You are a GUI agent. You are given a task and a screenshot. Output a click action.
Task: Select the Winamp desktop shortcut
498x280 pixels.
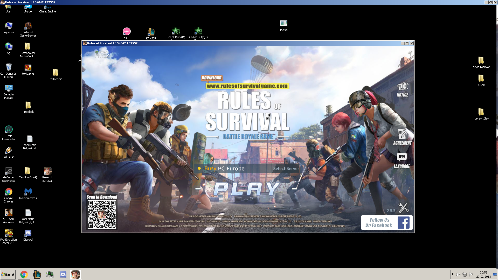pyautogui.click(x=9, y=152)
